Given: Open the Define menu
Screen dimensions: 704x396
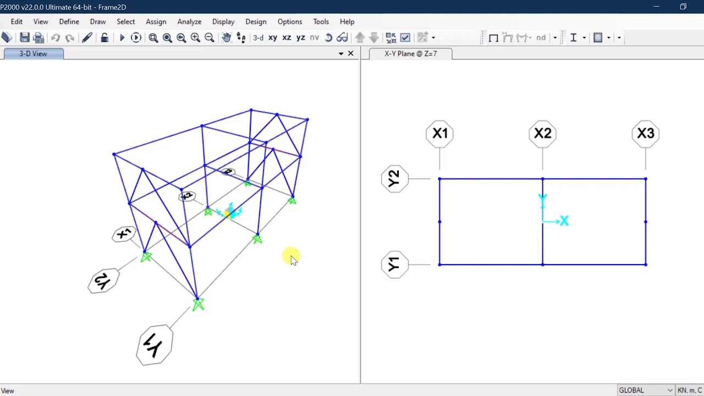Looking at the screenshot, I should pos(69,21).
